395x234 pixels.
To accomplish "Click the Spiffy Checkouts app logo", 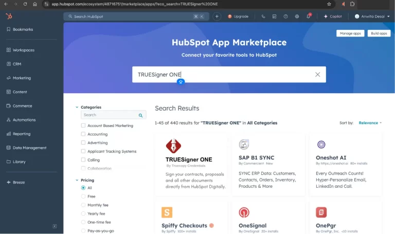I will tap(167, 212).
